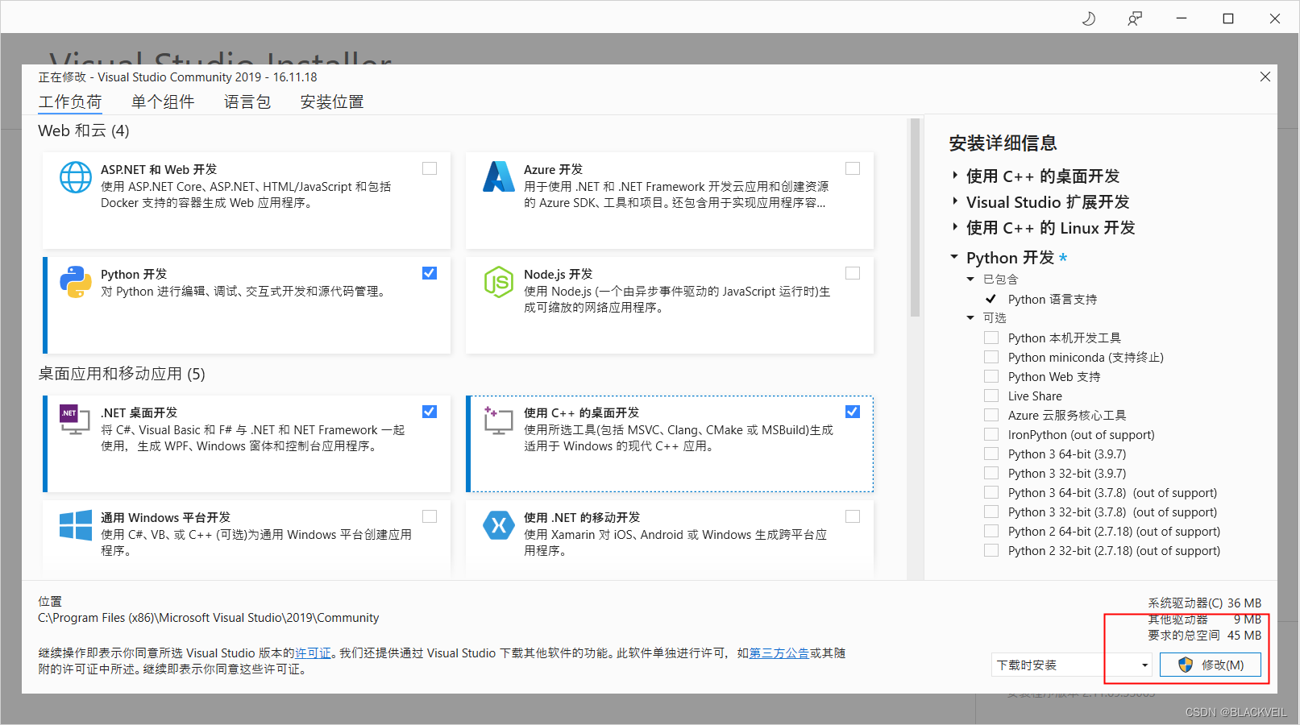Viewport: 1300px width, 725px height.
Task: Uncheck the .NET 桌面开发 workload checkbox
Action: (x=430, y=412)
